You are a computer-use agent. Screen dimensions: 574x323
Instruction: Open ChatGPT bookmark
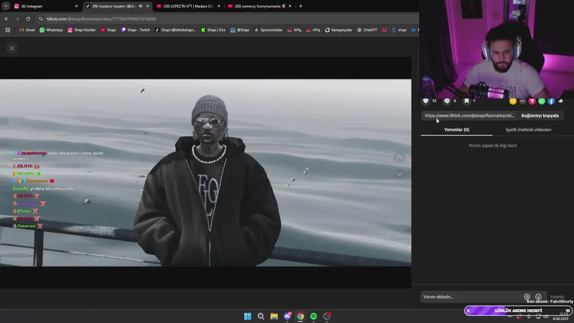tap(367, 30)
